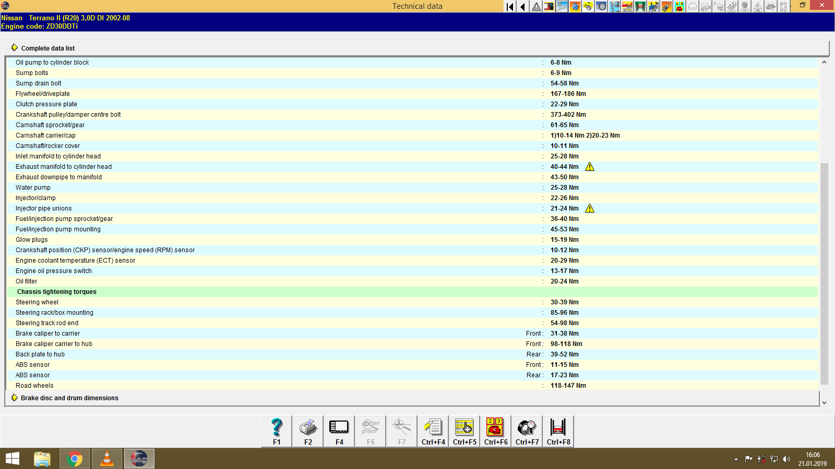Click the warning symbol beside Injector pipe unions

click(590, 208)
